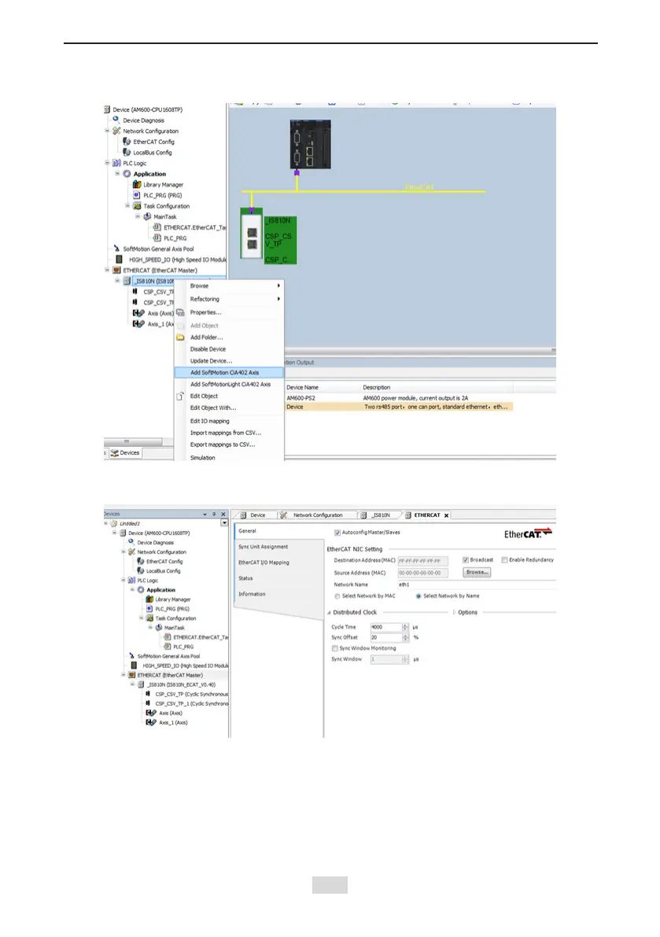
Task: Click Axis (Axis) icon in upper tree
Action: 138,313
